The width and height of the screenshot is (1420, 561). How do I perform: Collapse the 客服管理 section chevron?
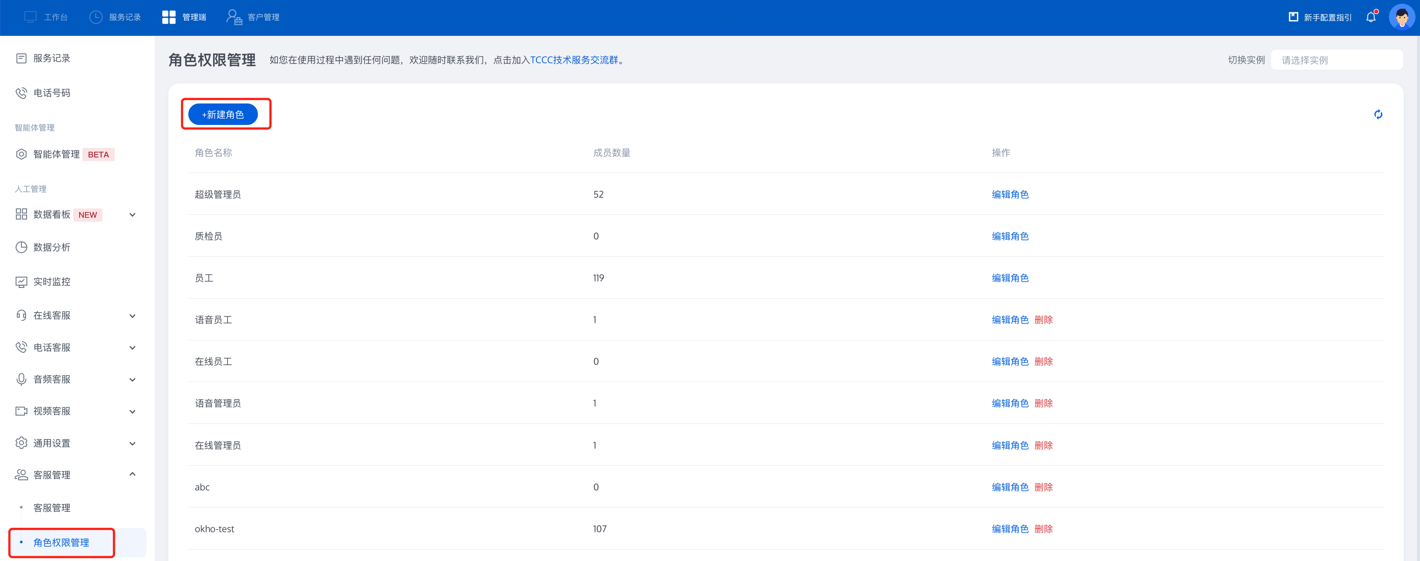click(x=132, y=474)
